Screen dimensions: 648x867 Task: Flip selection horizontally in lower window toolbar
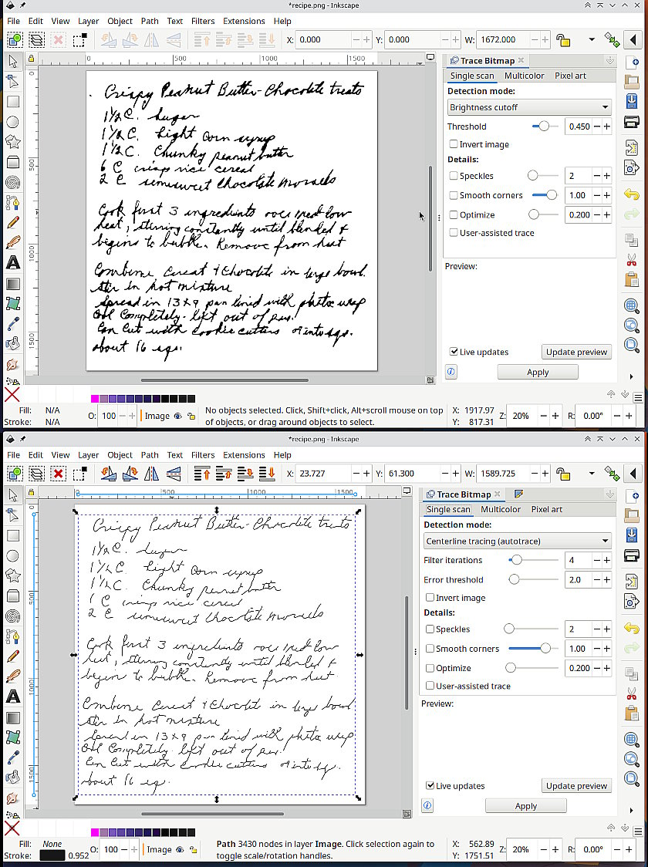(x=151, y=474)
